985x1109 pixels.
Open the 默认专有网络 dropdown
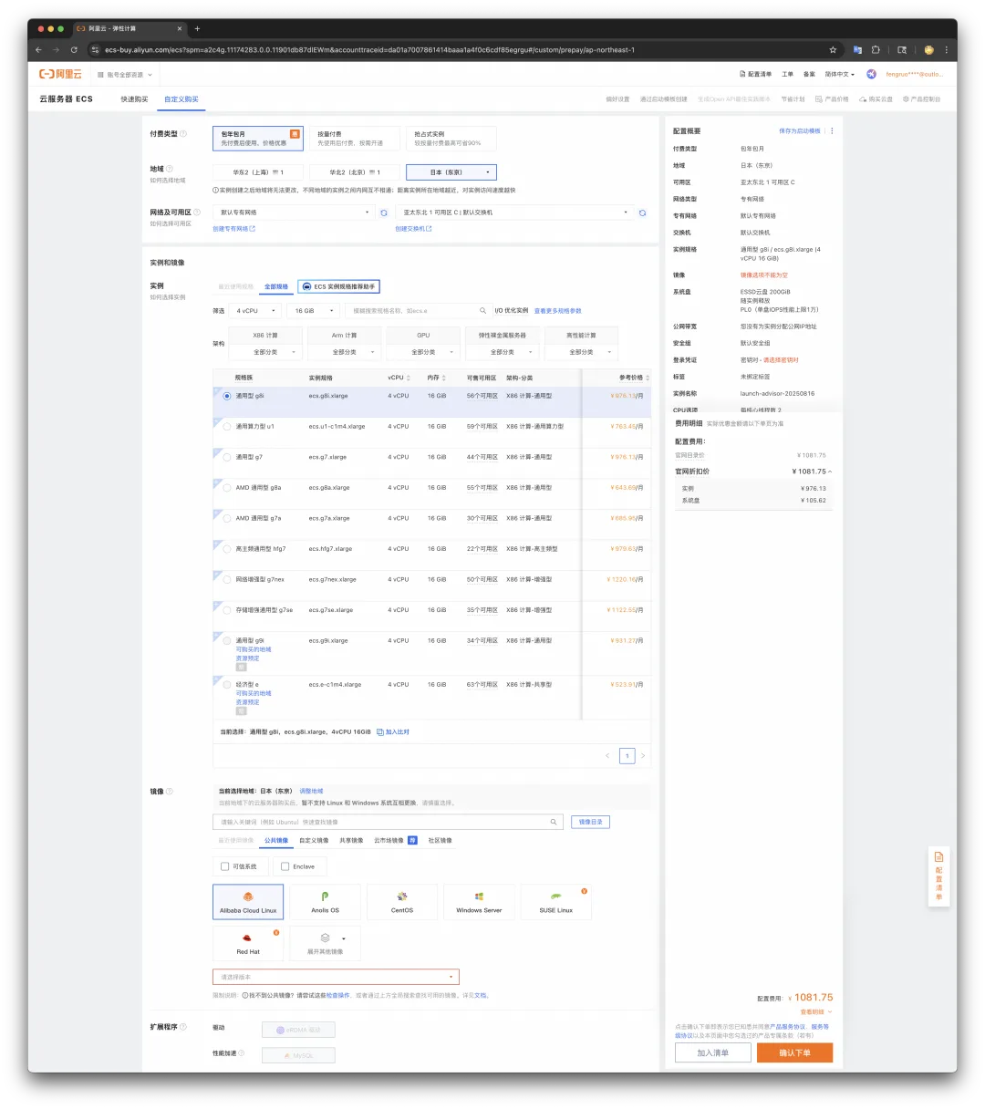(294, 212)
